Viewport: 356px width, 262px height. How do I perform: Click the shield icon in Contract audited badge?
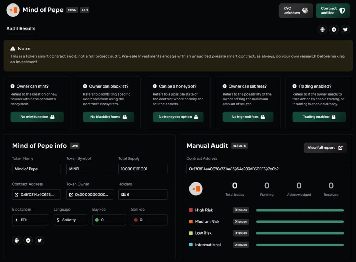(342, 10)
